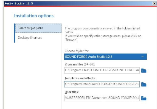Screen dimensions: 157x109
Task: Expand the chevron arrow in the folder dropdown
Action: [142, 57]
